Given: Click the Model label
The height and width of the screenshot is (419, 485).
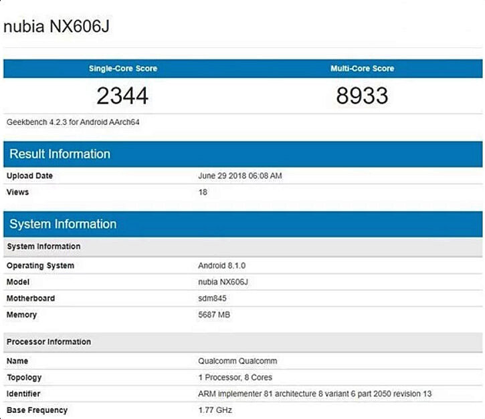Looking at the screenshot, I should tap(18, 282).
